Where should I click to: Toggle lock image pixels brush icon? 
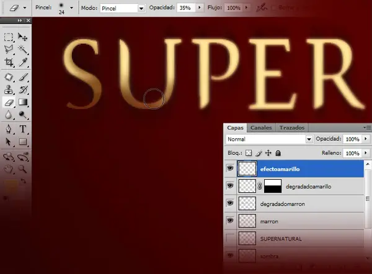pyautogui.click(x=259, y=153)
